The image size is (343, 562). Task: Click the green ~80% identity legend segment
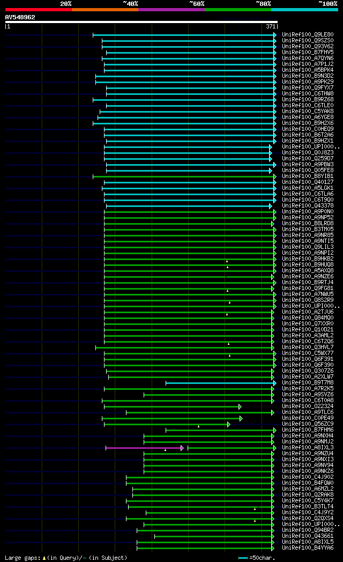(238, 10)
